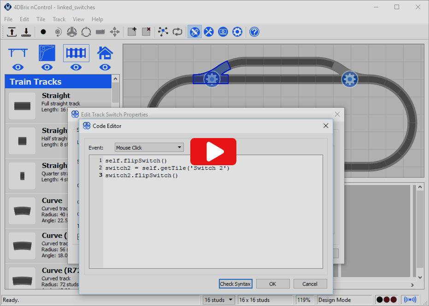The height and width of the screenshot is (306, 429).
Task: Open the help question mark icon
Action: [x=254, y=32]
